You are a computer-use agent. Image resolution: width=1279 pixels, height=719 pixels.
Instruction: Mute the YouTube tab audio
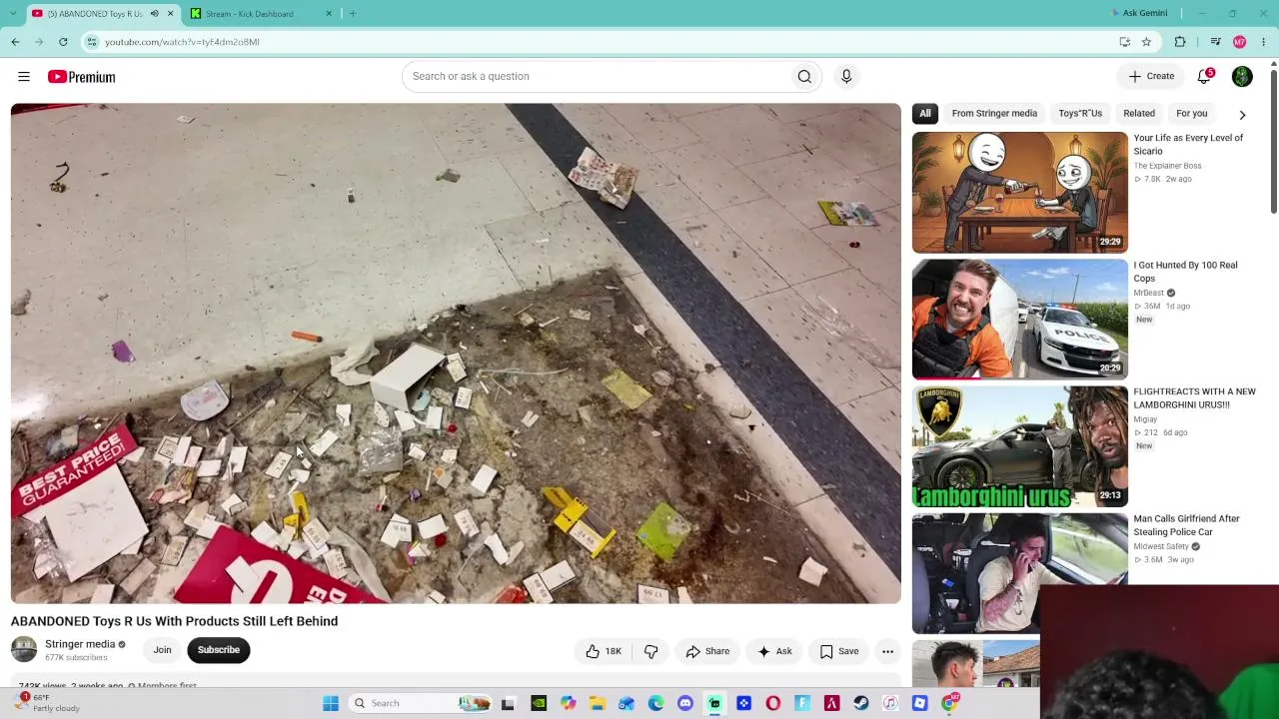point(154,13)
